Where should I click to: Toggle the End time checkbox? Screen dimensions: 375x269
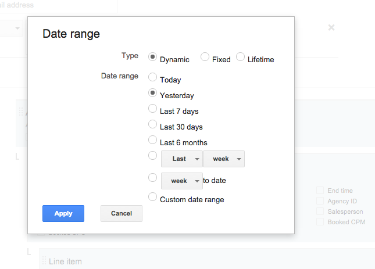pos(320,191)
